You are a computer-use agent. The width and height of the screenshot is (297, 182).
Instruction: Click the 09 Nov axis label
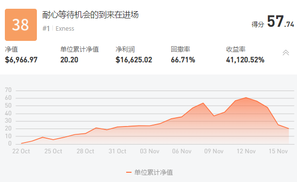pyautogui.click(x=214, y=151)
